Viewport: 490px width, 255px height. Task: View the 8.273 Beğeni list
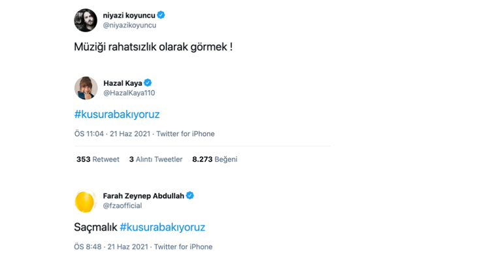point(215,160)
